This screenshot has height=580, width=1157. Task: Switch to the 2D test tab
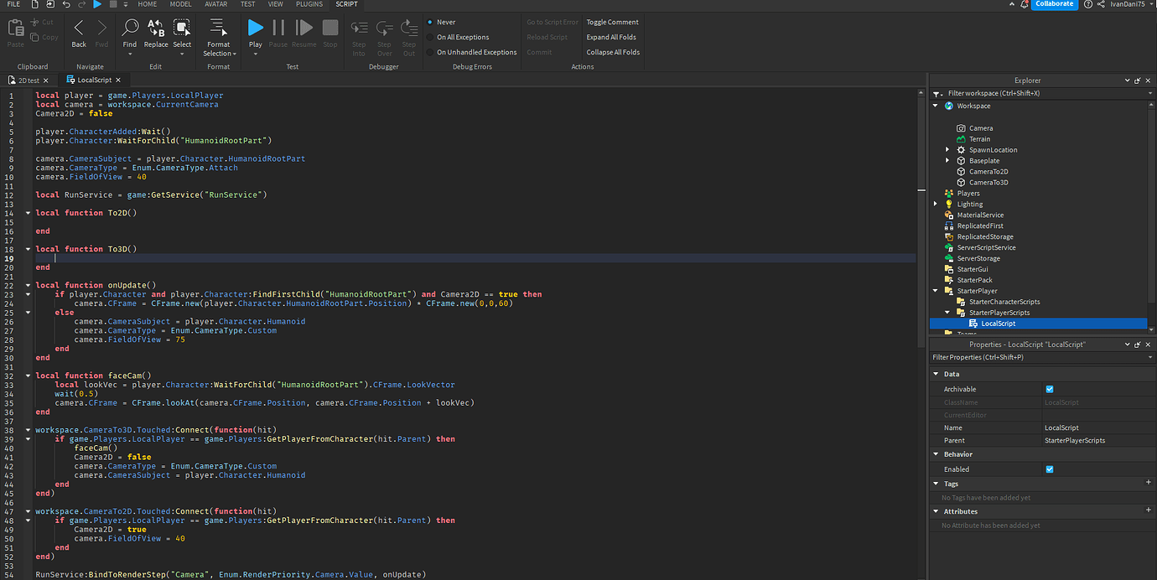[27, 80]
